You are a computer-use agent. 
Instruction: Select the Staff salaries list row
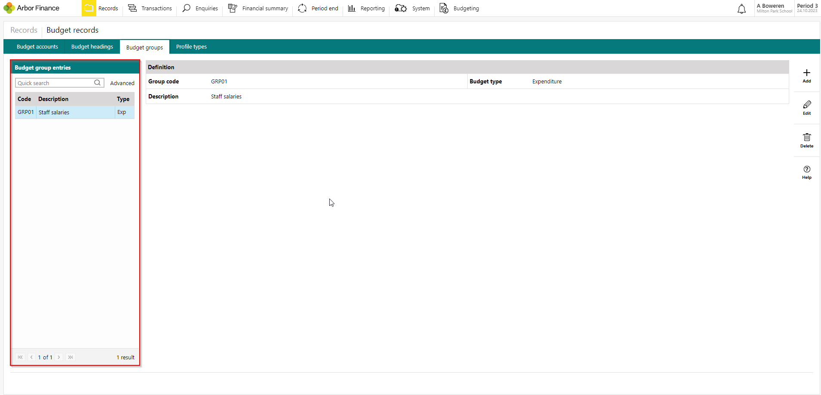coord(75,112)
